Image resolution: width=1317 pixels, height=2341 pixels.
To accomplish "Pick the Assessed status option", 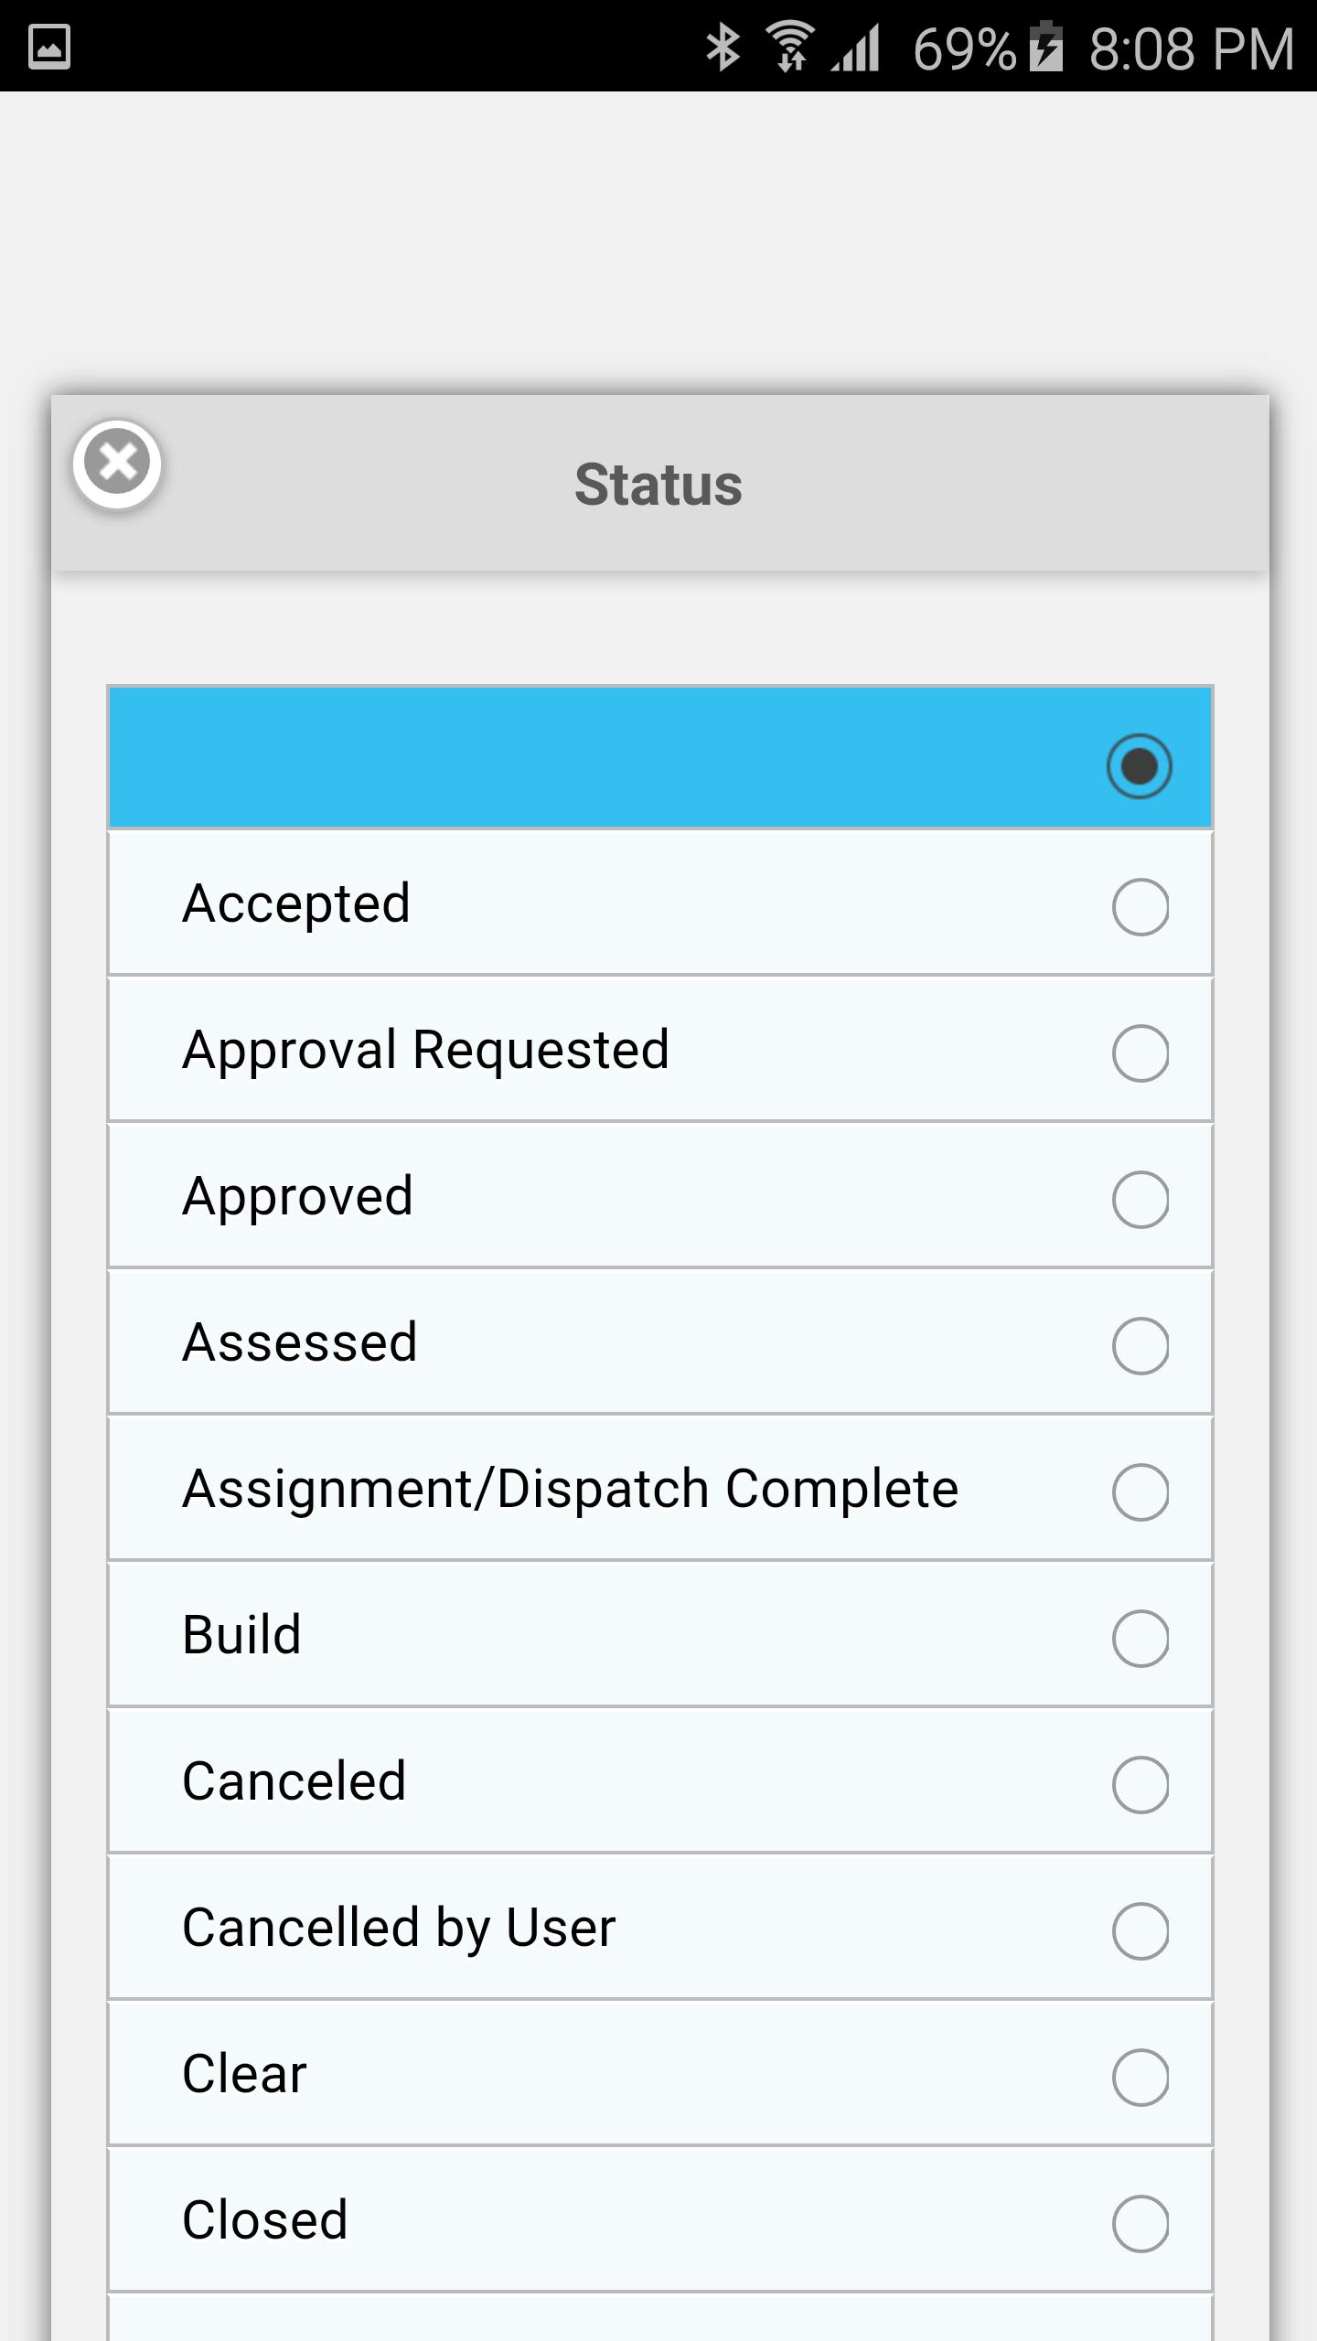I will 660,1342.
